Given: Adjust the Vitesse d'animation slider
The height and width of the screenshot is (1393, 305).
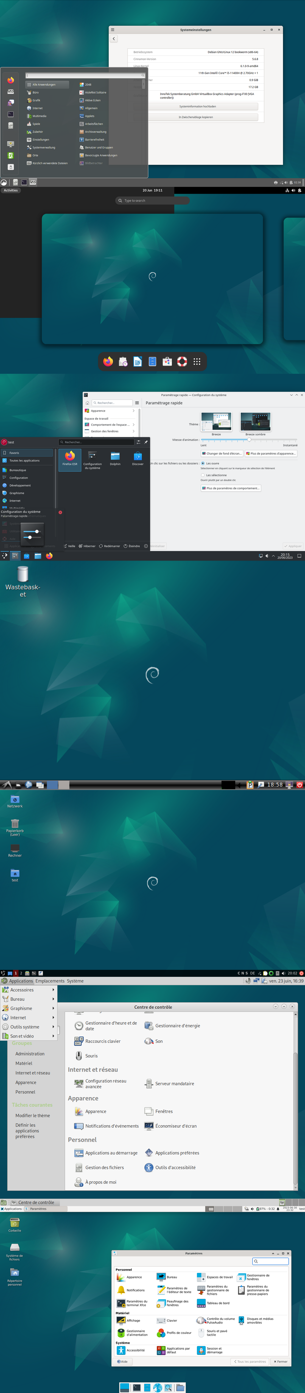Looking at the screenshot, I should point(249,440).
